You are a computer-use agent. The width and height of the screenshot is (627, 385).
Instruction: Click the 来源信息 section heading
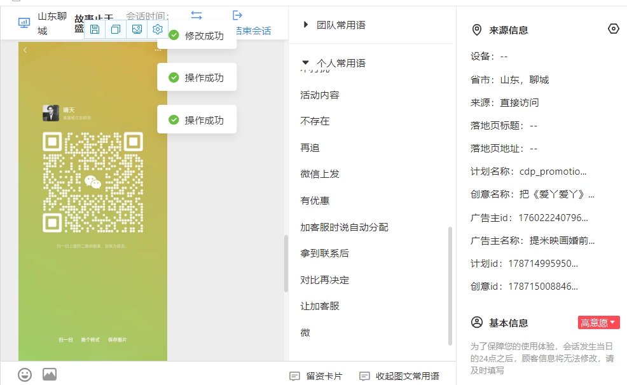(x=508, y=30)
